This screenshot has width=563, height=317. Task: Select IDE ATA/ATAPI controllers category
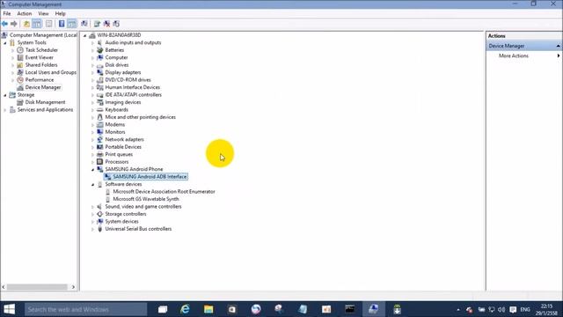pos(133,95)
